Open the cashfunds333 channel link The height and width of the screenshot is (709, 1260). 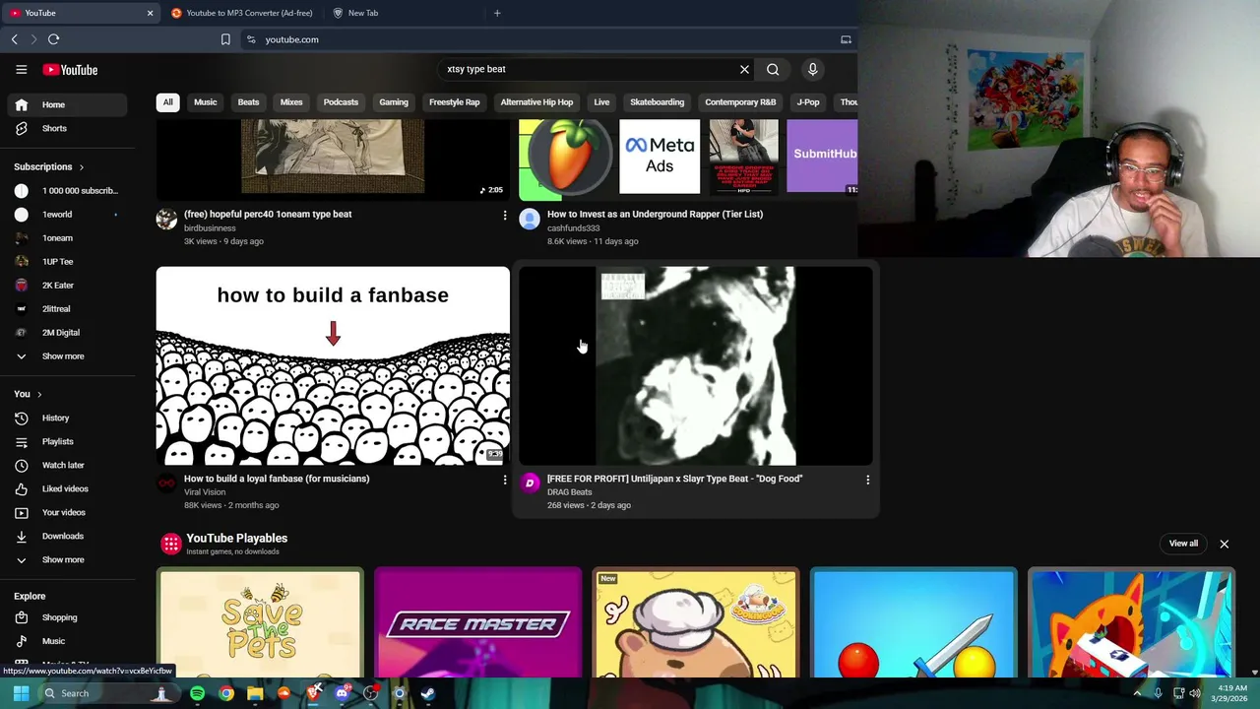(573, 228)
